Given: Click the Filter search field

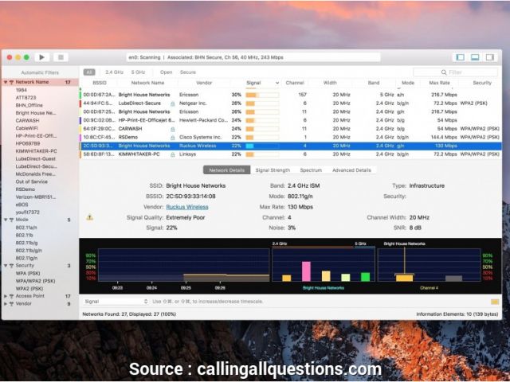Looking at the screenshot, I should 470,72.
